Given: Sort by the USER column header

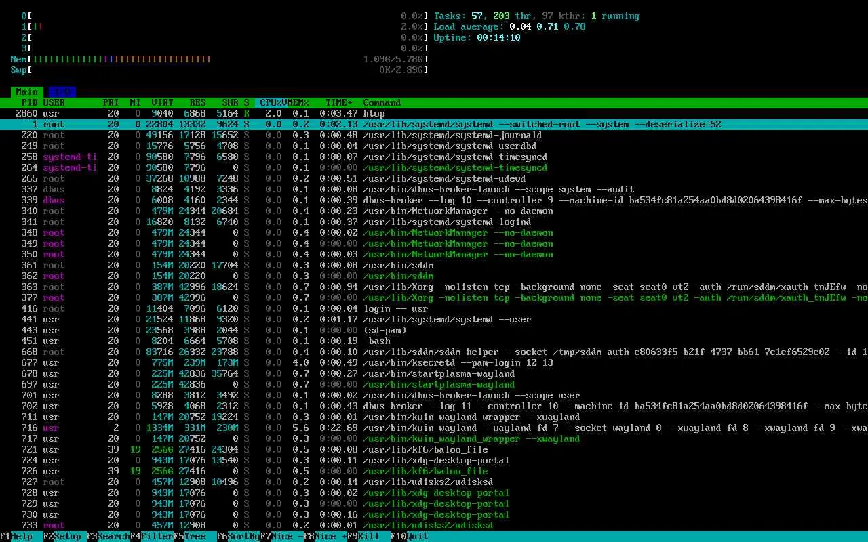Looking at the screenshot, I should coord(54,102).
